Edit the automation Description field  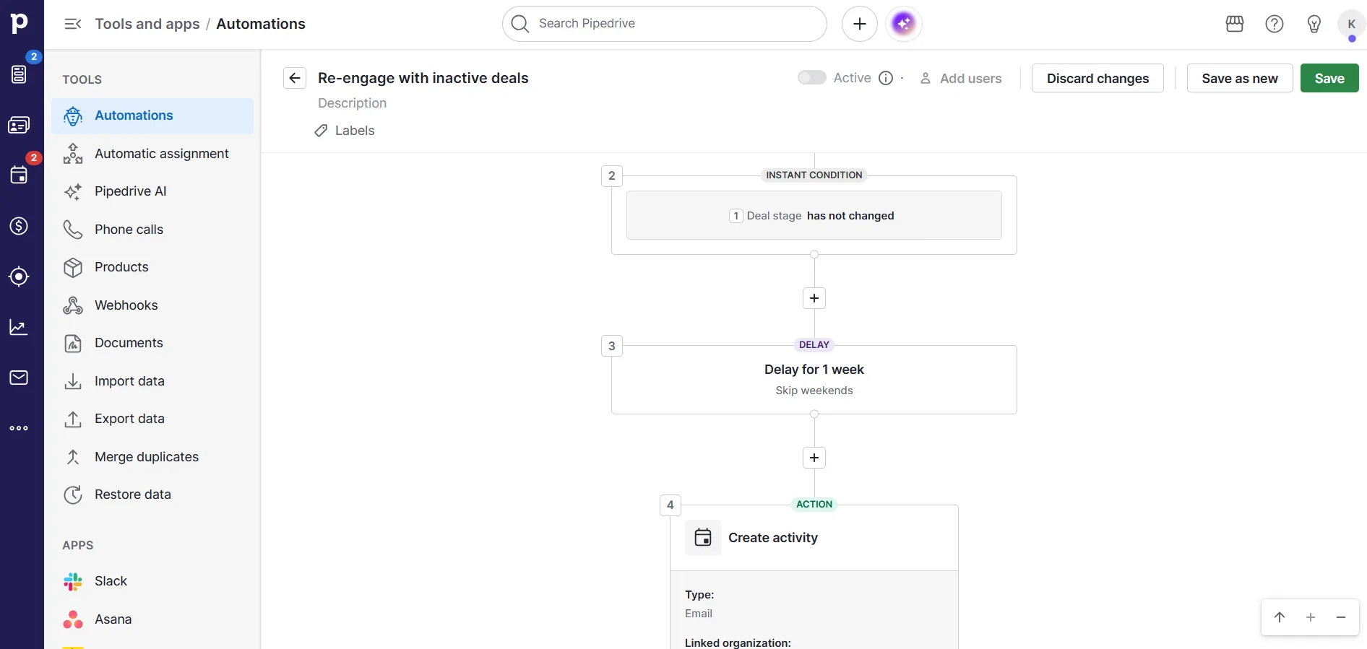coord(353,103)
